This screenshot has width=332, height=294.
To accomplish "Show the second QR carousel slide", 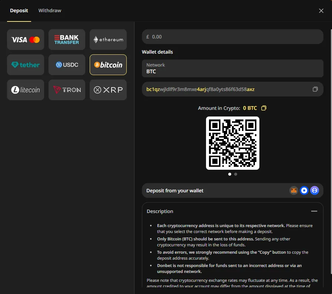I will click(x=236, y=174).
